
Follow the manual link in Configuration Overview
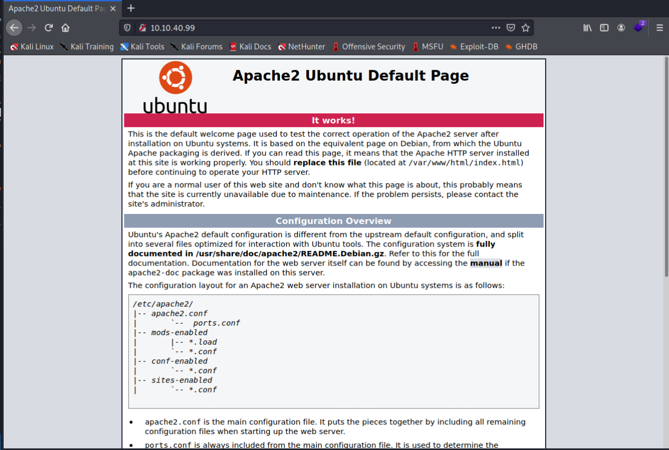(x=486, y=263)
